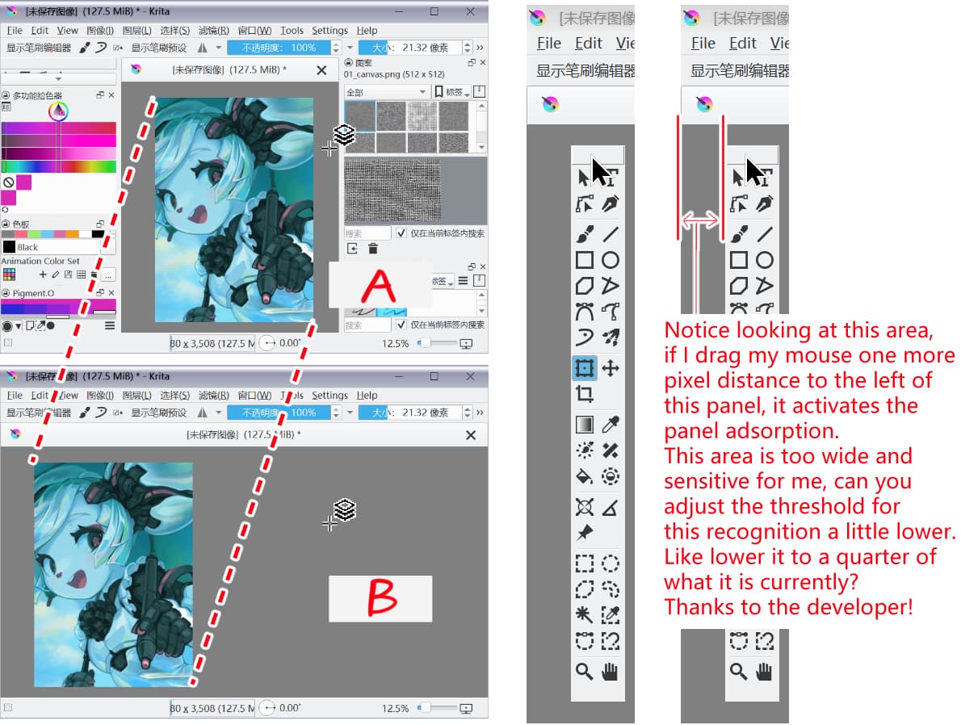Viewport: 961px width, 725px height.
Task: Click the 不透明度 opacity slider in the upper window
Action: 279,47
